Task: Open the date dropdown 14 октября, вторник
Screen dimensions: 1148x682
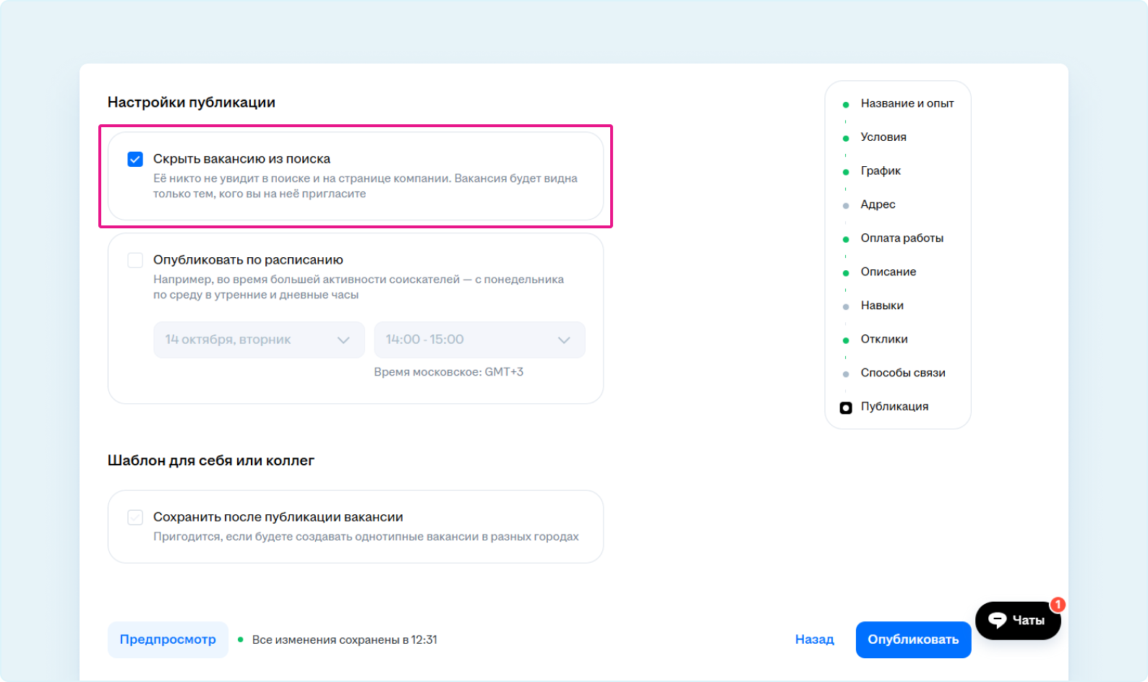Action: 259,340
